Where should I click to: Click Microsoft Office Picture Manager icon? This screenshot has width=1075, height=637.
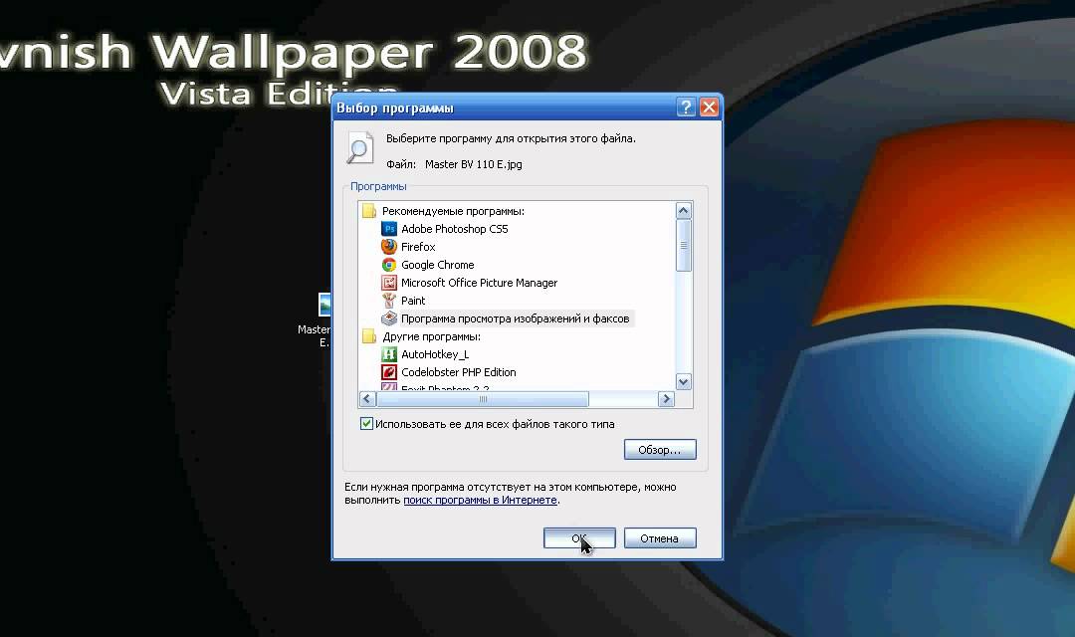[x=389, y=283]
